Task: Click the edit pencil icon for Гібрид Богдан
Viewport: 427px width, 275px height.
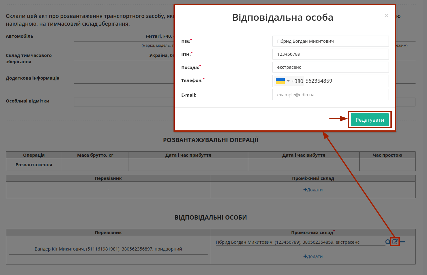Action: pyautogui.click(x=395, y=242)
